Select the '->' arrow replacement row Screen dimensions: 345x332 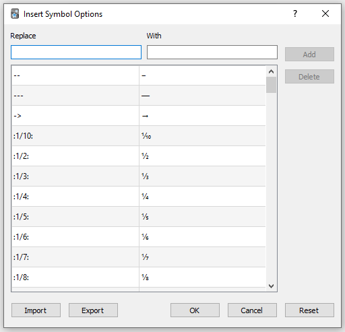139,116
